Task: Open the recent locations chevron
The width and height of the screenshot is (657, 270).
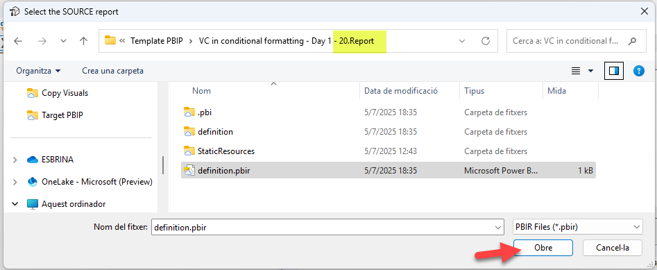Action: click(63, 41)
